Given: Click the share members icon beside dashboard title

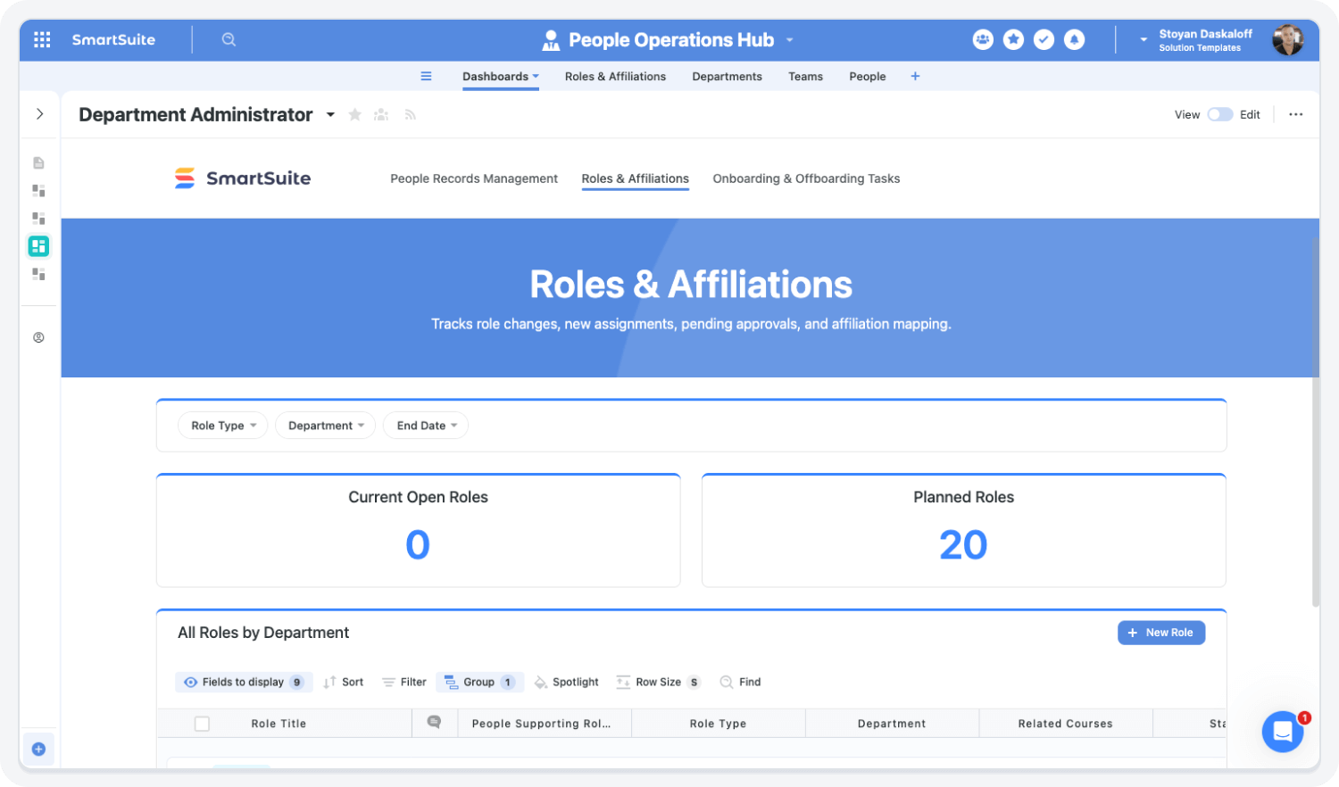Looking at the screenshot, I should click(x=381, y=114).
